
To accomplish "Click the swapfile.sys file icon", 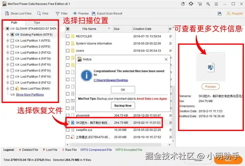I will pos(73,130).
